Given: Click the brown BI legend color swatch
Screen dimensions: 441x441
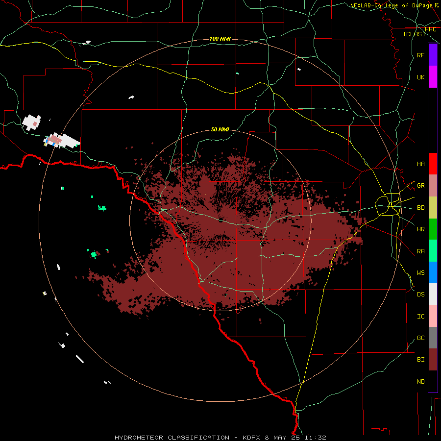Looking at the screenshot, I should 433,360.
